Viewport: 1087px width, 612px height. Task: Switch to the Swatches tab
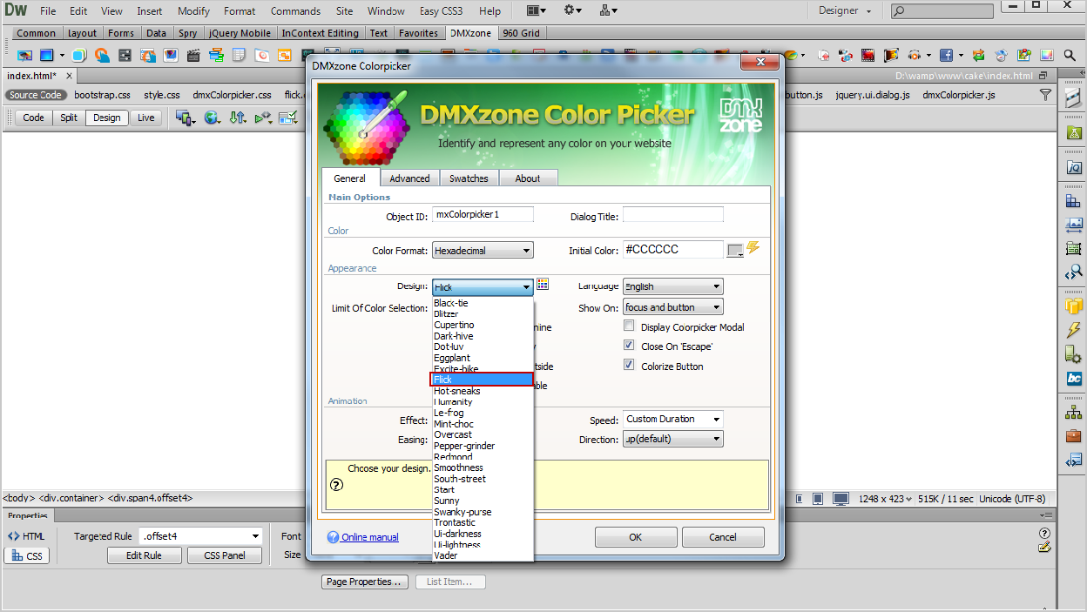[x=469, y=178]
